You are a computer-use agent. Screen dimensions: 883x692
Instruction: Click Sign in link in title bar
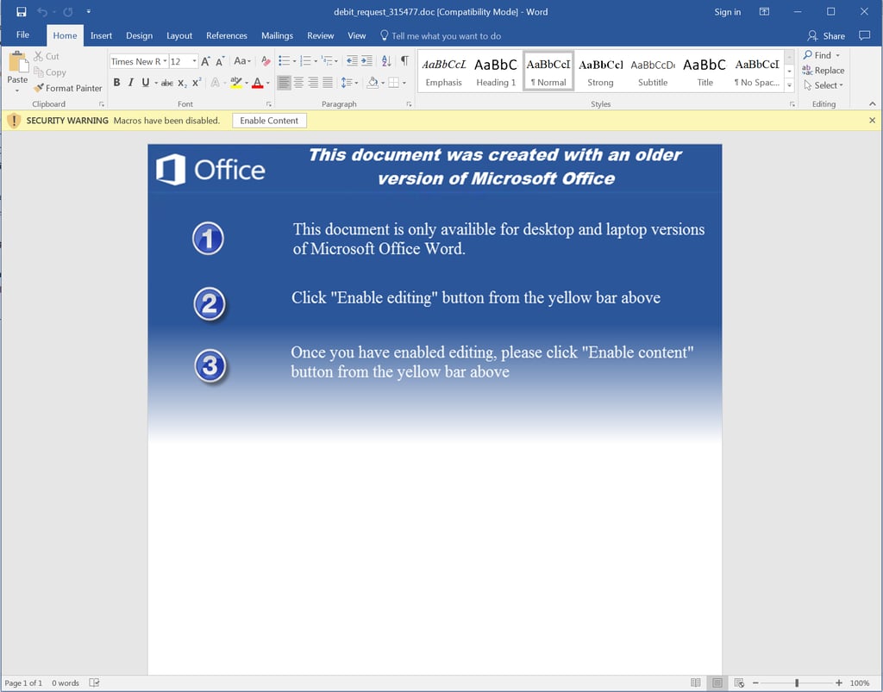pyautogui.click(x=727, y=12)
